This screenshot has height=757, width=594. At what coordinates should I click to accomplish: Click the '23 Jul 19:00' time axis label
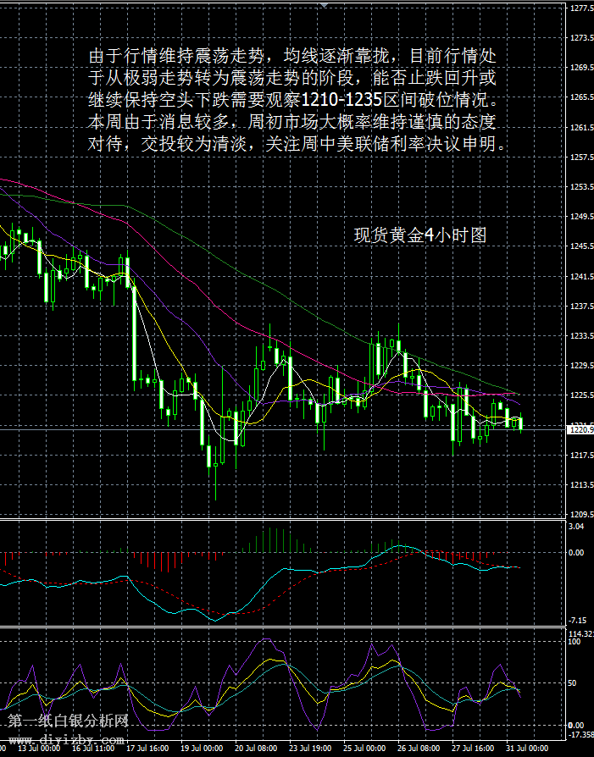pos(311,749)
